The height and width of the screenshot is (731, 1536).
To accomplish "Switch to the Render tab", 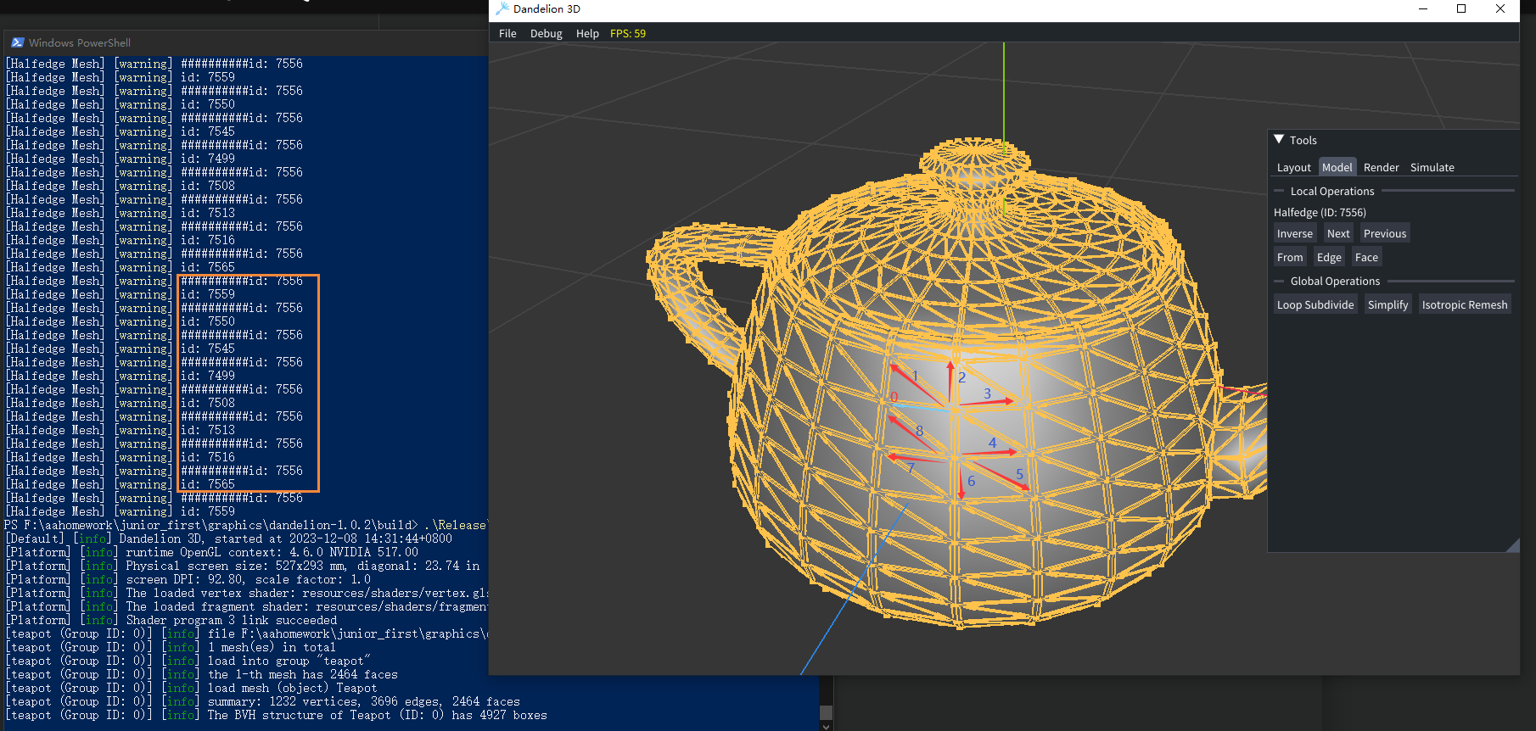I will click(x=1381, y=168).
